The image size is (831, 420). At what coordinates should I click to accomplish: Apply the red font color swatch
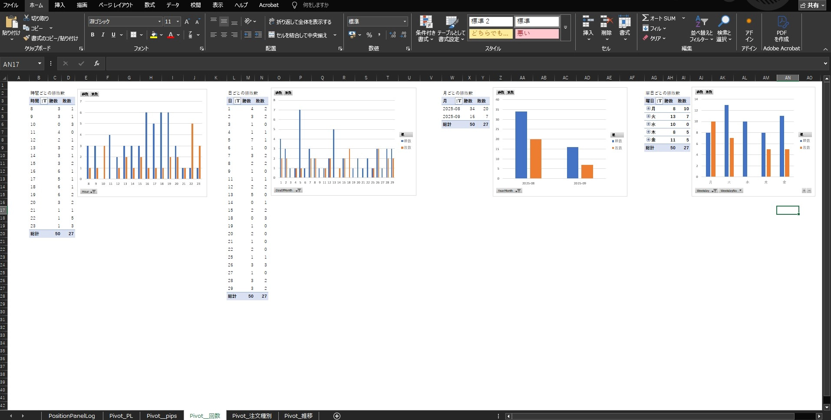(171, 35)
